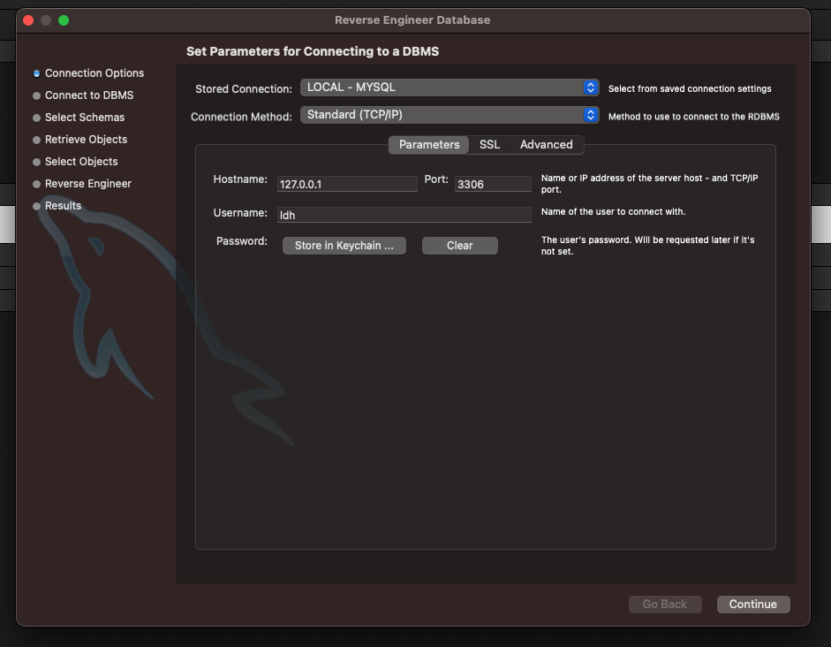
Task: Click the Retrieve Objects step bullet
Action: click(36, 140)
